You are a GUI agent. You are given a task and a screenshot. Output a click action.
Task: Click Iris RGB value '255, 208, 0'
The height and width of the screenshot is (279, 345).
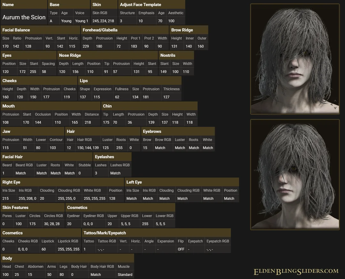coord(27,198)
